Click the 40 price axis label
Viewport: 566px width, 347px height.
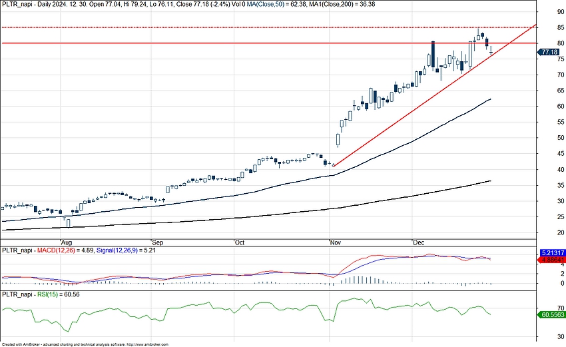point(561,170)
